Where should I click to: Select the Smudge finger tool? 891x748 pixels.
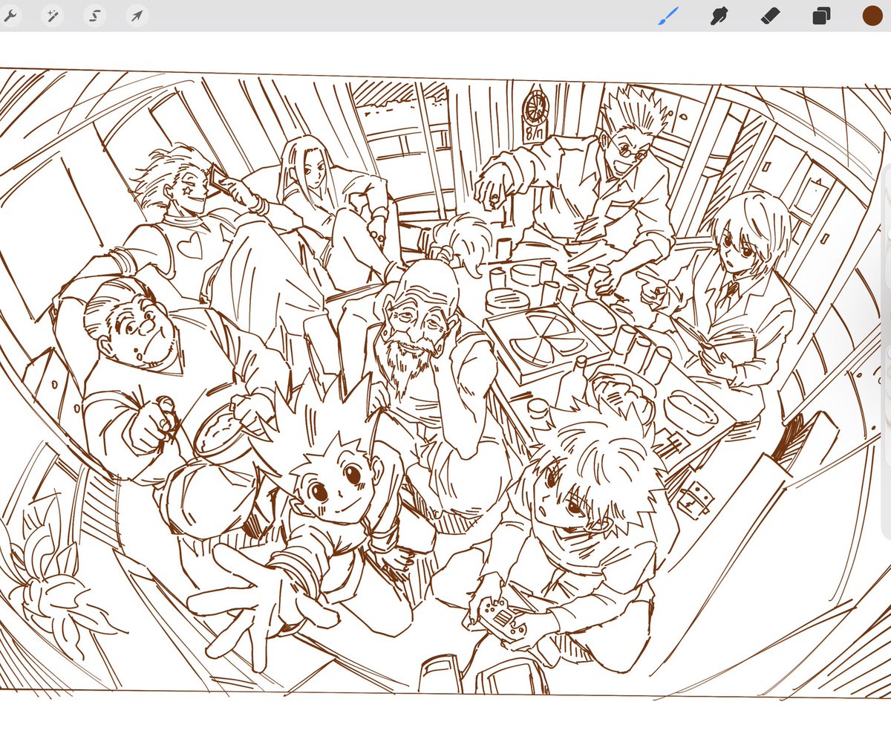719,16
